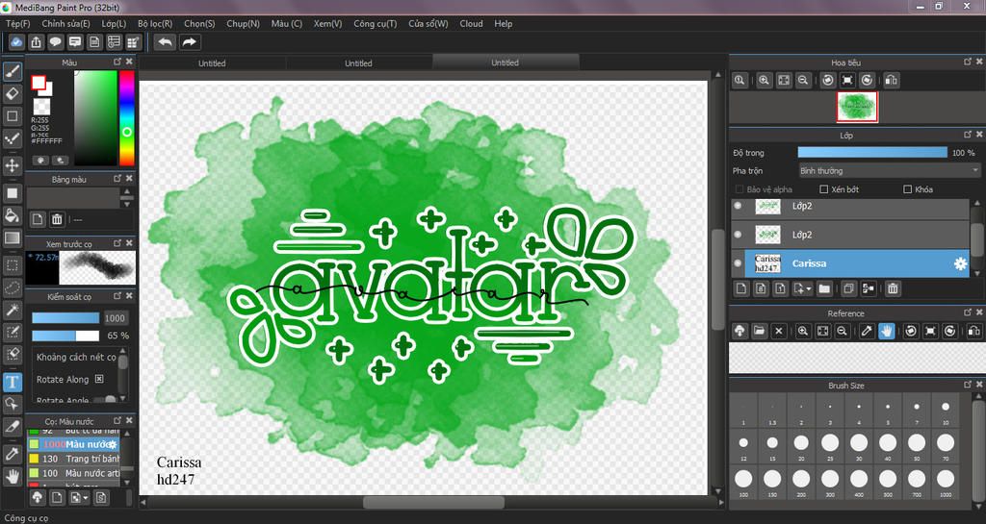Toggle the Bảo vệ alpha checkbox
The width and height of the screenshot is (986, 524).
[x=739, y=188]
